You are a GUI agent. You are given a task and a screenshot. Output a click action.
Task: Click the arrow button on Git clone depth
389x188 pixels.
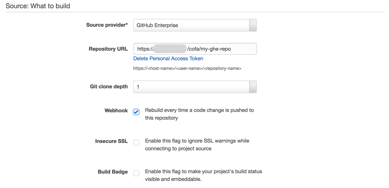[x=253, y=87]
